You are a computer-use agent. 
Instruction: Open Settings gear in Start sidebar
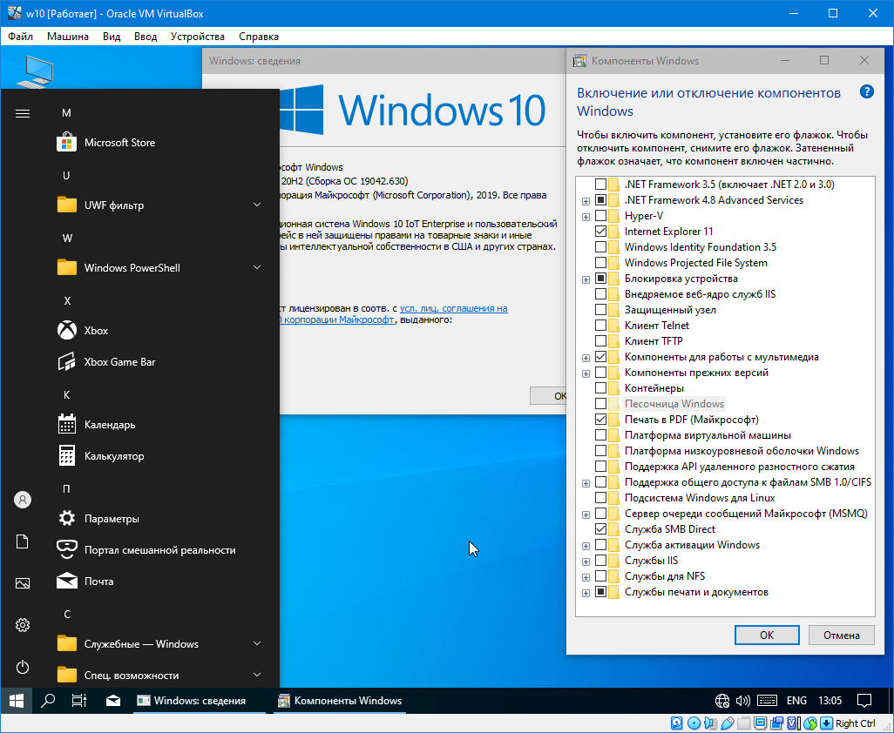(x=23, y=625)
